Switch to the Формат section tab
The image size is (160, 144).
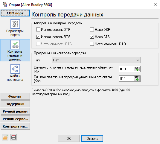[15, 96]
